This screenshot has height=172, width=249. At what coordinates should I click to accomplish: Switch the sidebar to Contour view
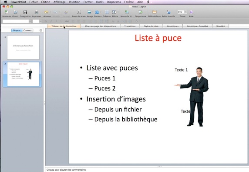click(27, 30)
